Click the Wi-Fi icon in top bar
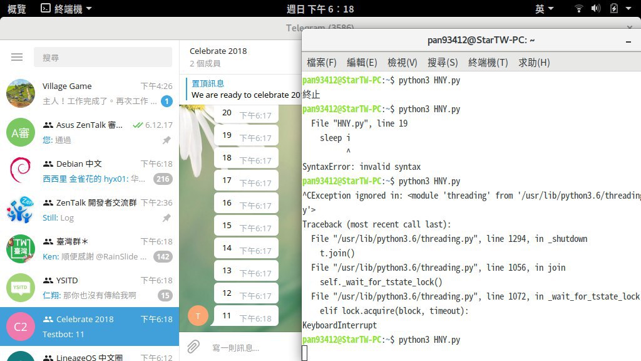The image size is (641, 361). point(578,9)
